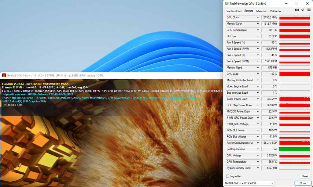Expand the PerfCap Reason dropdown
Viewport: 313px width, 187px height.
click(258, 149)
